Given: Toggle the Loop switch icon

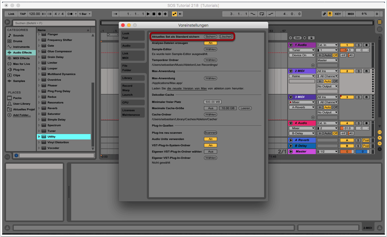Looking at the screenshot, I should click(262, 14).
